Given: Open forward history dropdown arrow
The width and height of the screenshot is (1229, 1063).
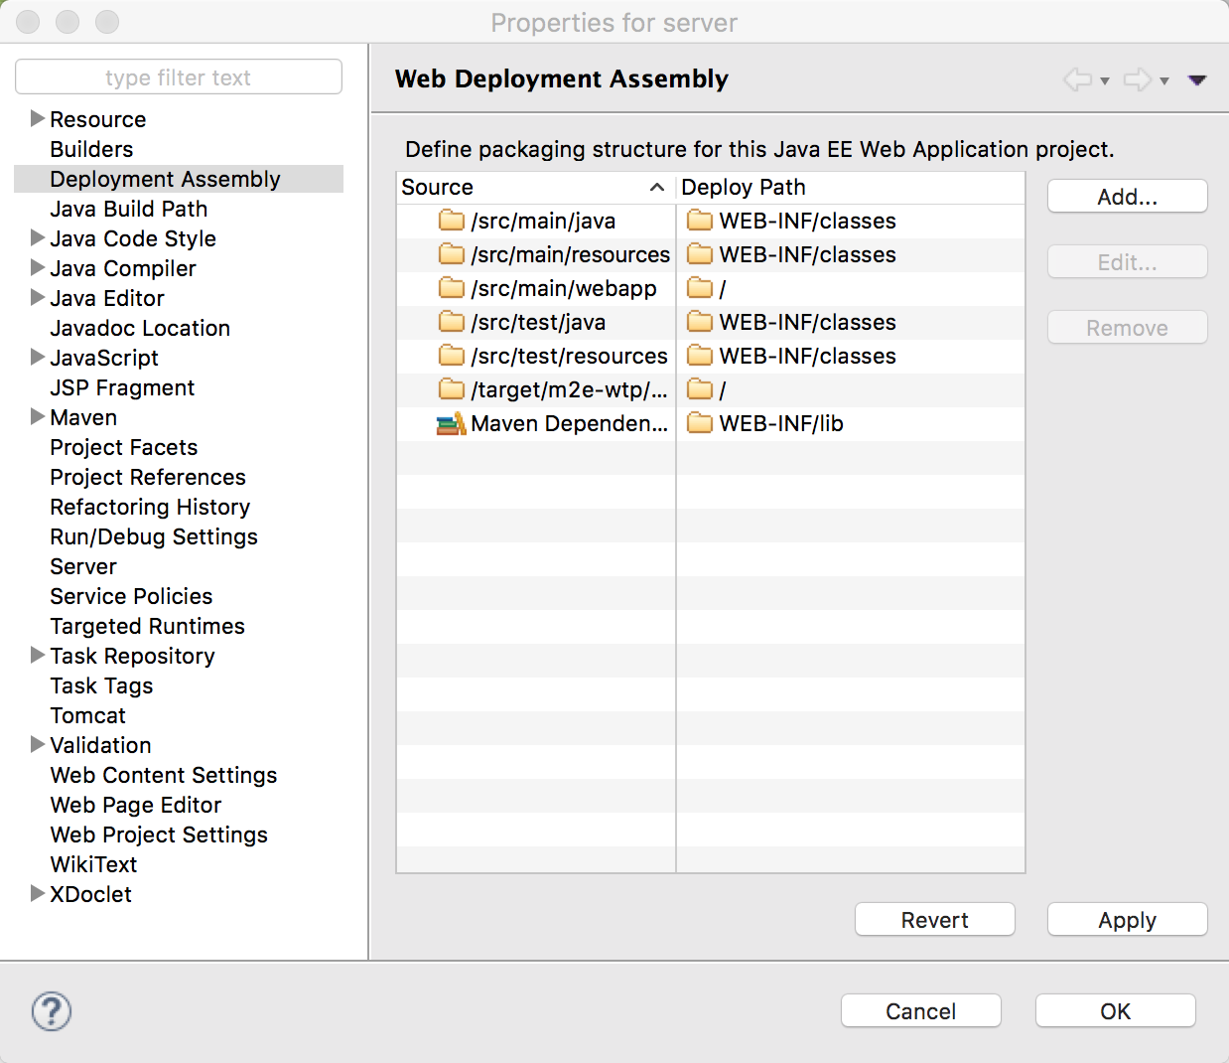Looking at the screenshot, I should pyautogui.click(x=1164, y=81).
